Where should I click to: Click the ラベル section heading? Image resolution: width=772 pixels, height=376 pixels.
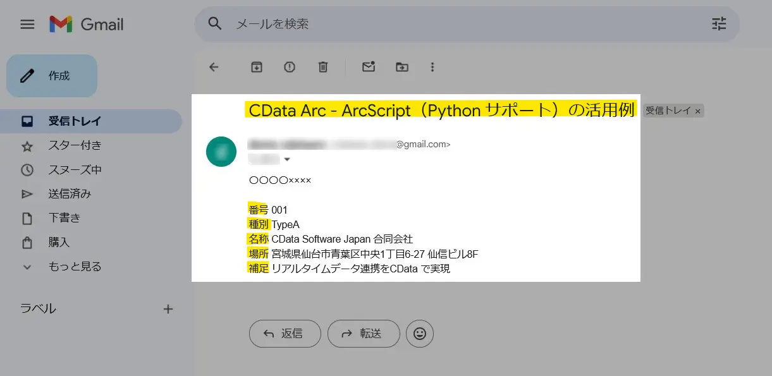click(39, 309)
